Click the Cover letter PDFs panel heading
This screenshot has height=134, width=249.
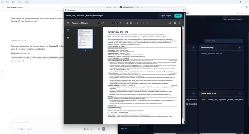pos(208,94)
